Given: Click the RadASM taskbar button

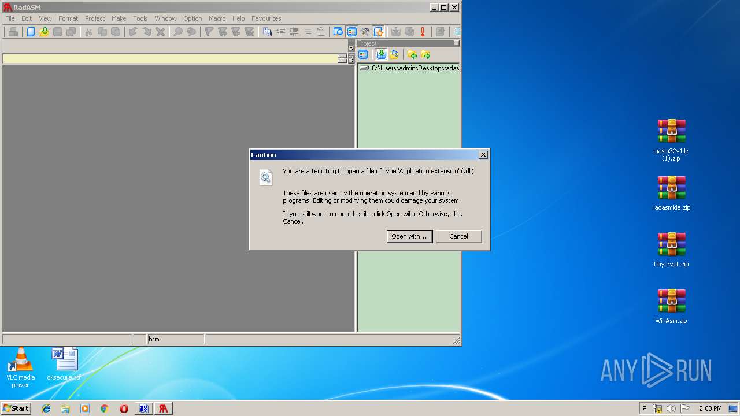Looking at the screenshot, I should pos(163,408).
